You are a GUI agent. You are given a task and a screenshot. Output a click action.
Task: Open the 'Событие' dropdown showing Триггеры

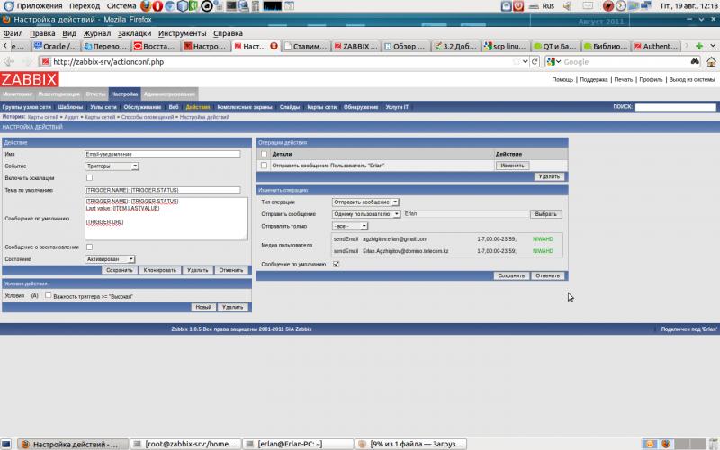click(x=112, y=166)
